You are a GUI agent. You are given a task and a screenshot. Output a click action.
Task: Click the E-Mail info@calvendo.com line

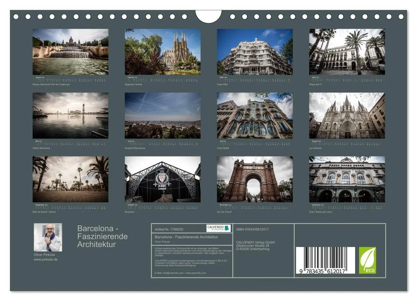point(180,273)
